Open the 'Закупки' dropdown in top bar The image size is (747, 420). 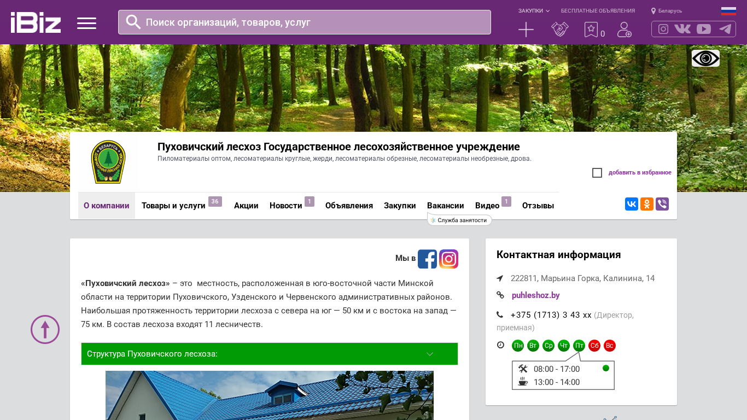click(x=534, y=11)
